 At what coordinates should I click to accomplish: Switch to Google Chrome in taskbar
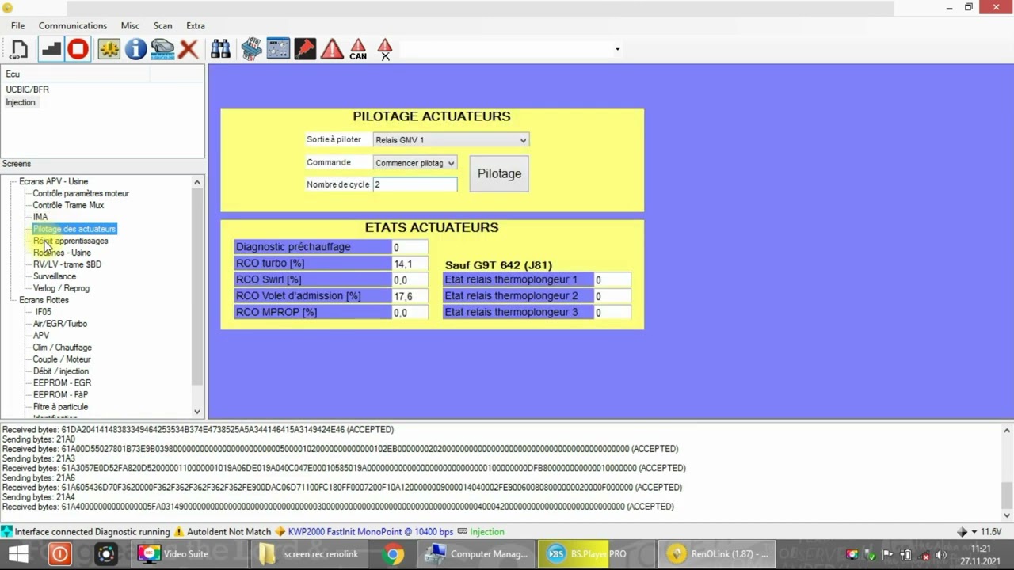pyautogui.click(x=394, y=554)
